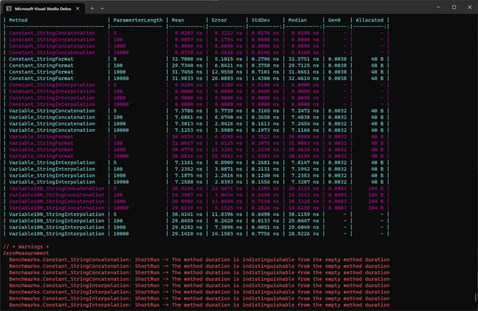
Task: Click error value 0.2429 ns
Action: coord(228,221)
